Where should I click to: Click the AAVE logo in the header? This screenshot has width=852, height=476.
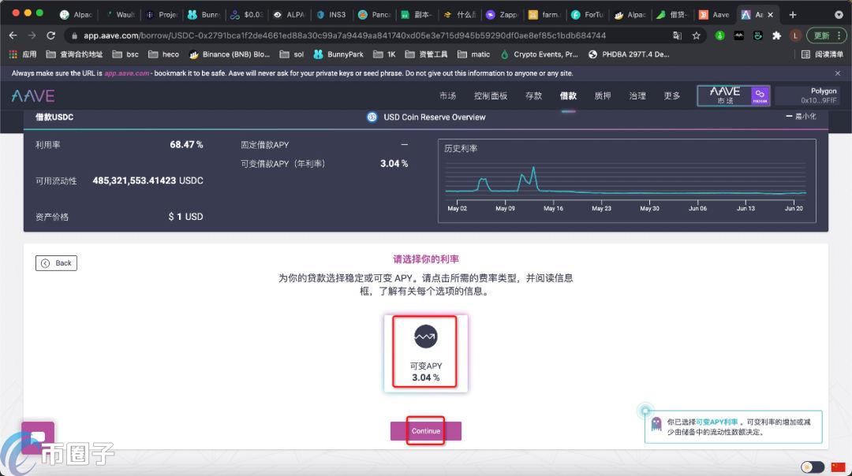click(33, 96)
